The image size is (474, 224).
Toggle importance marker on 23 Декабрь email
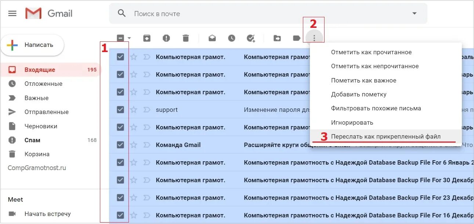pos(146,198)
